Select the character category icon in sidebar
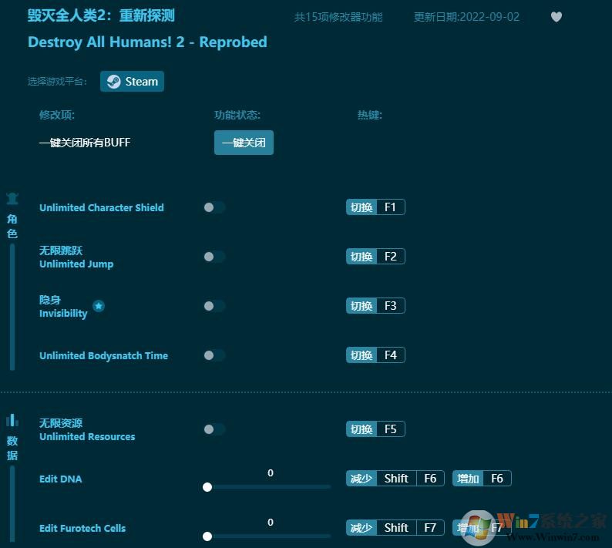This screenshot has width=612, height=548. [x=12, y=199]
